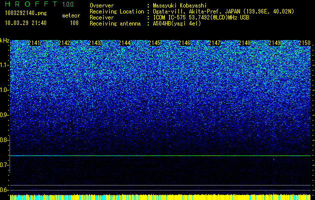Click the green carrier signal line
The image size is (315, 200).
[160, 155]
